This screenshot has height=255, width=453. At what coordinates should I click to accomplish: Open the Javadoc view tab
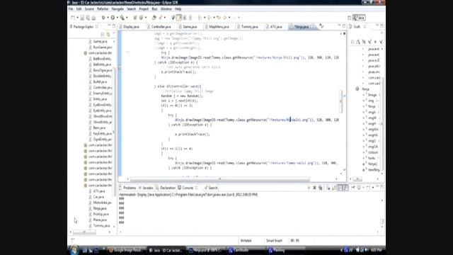click(x=146, y=188)
